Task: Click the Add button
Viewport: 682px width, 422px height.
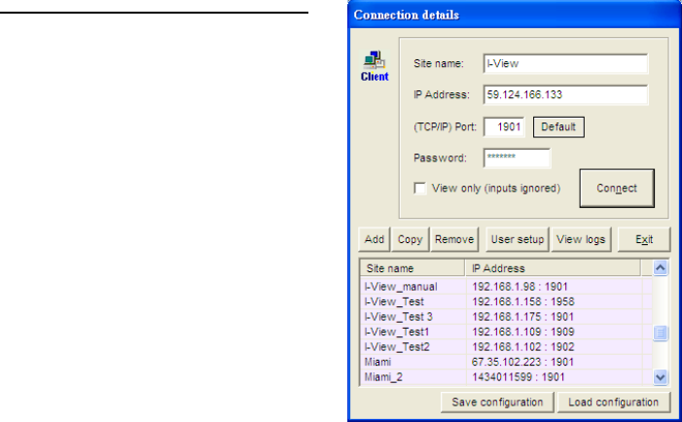Action: click(x=374, y=239)
